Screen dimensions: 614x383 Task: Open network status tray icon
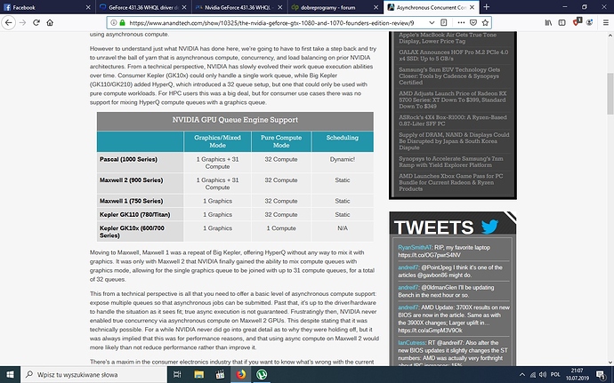[532, 374]
